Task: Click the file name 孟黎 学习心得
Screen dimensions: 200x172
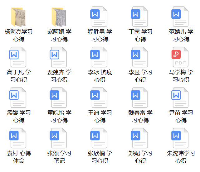Action: (19, 117)
